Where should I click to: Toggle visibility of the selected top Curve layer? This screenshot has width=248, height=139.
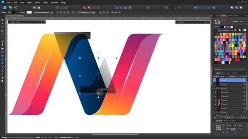tap(244, 80)
